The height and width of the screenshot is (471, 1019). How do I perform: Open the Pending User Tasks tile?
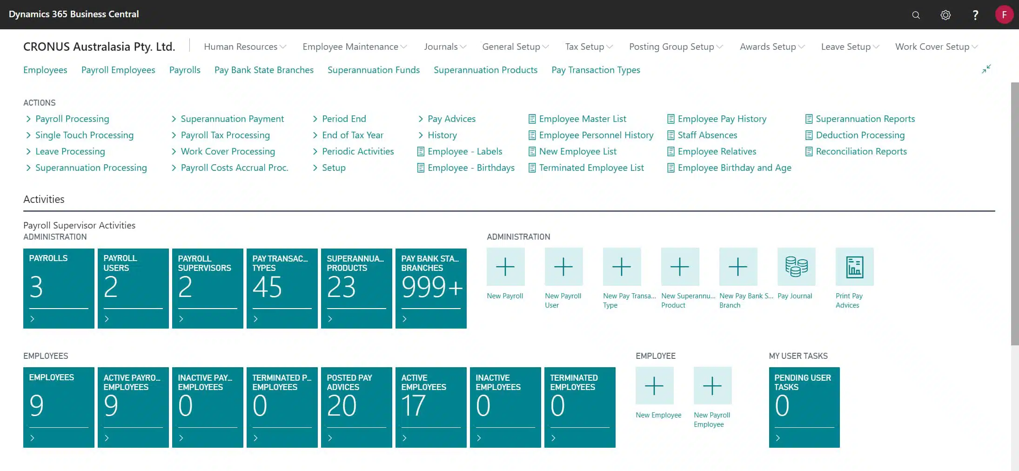(804, 407)
